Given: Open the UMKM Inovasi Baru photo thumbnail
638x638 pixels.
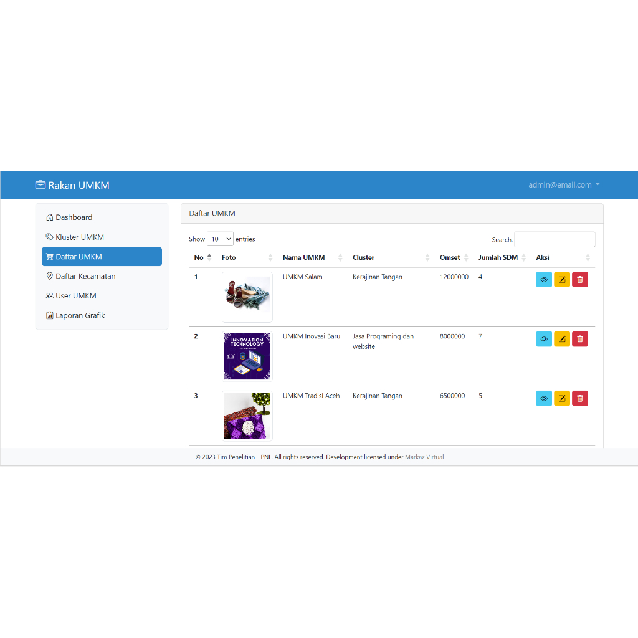Looking at the screenshot, I should point(247,356).
